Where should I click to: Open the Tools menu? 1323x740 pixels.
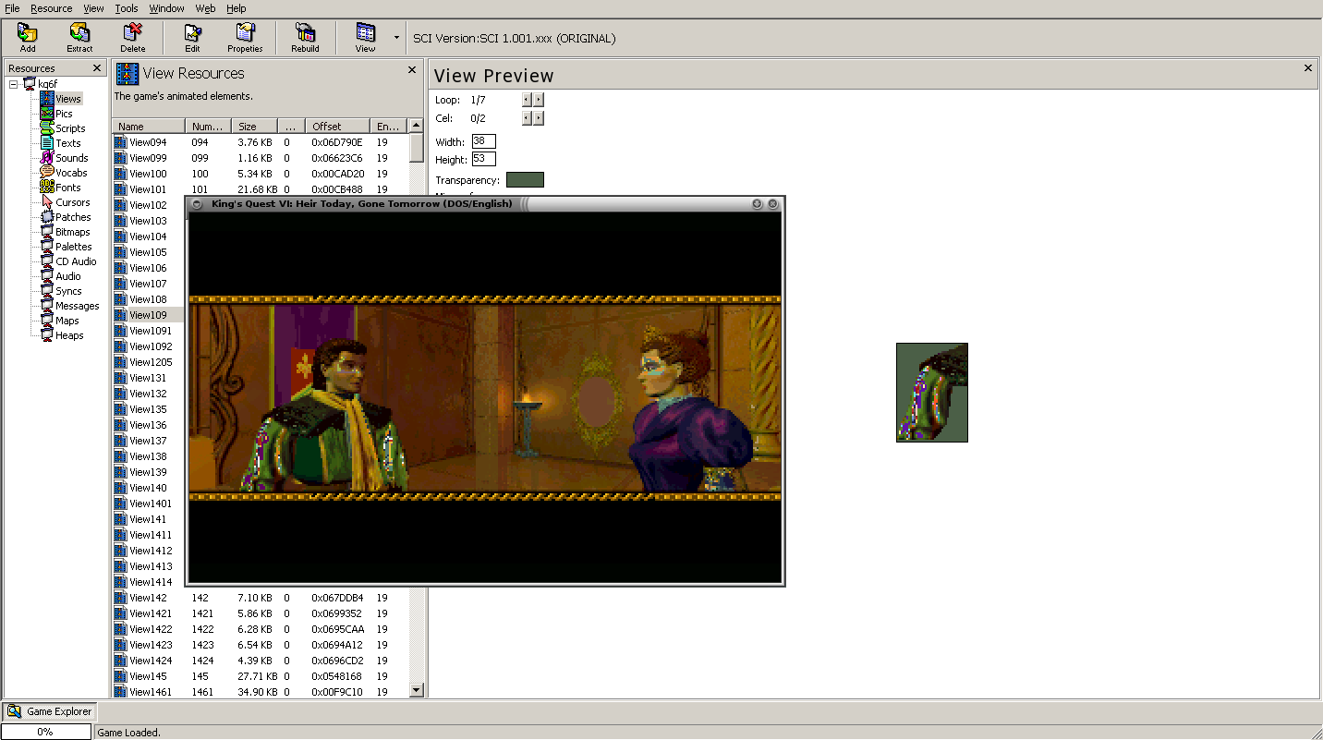point(127,8)
